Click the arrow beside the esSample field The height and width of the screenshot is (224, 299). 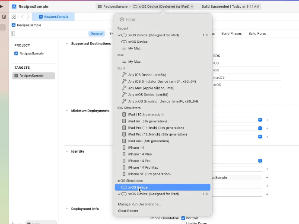[267, 177]
